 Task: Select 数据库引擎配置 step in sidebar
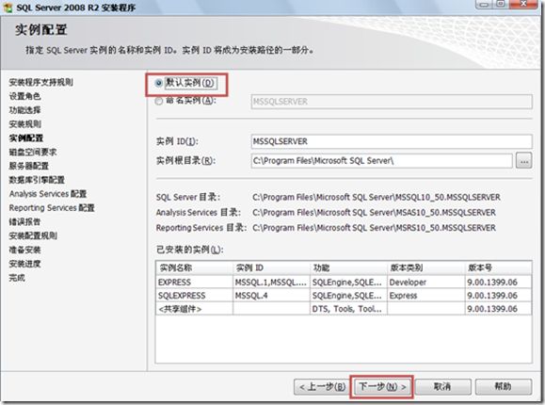click(37, 180)
